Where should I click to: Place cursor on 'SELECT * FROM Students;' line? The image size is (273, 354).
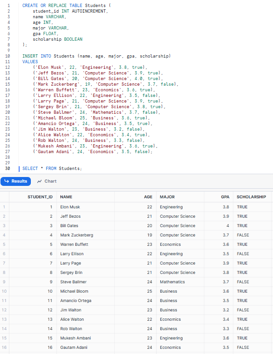pyautogui.click(x=52, y=169)
